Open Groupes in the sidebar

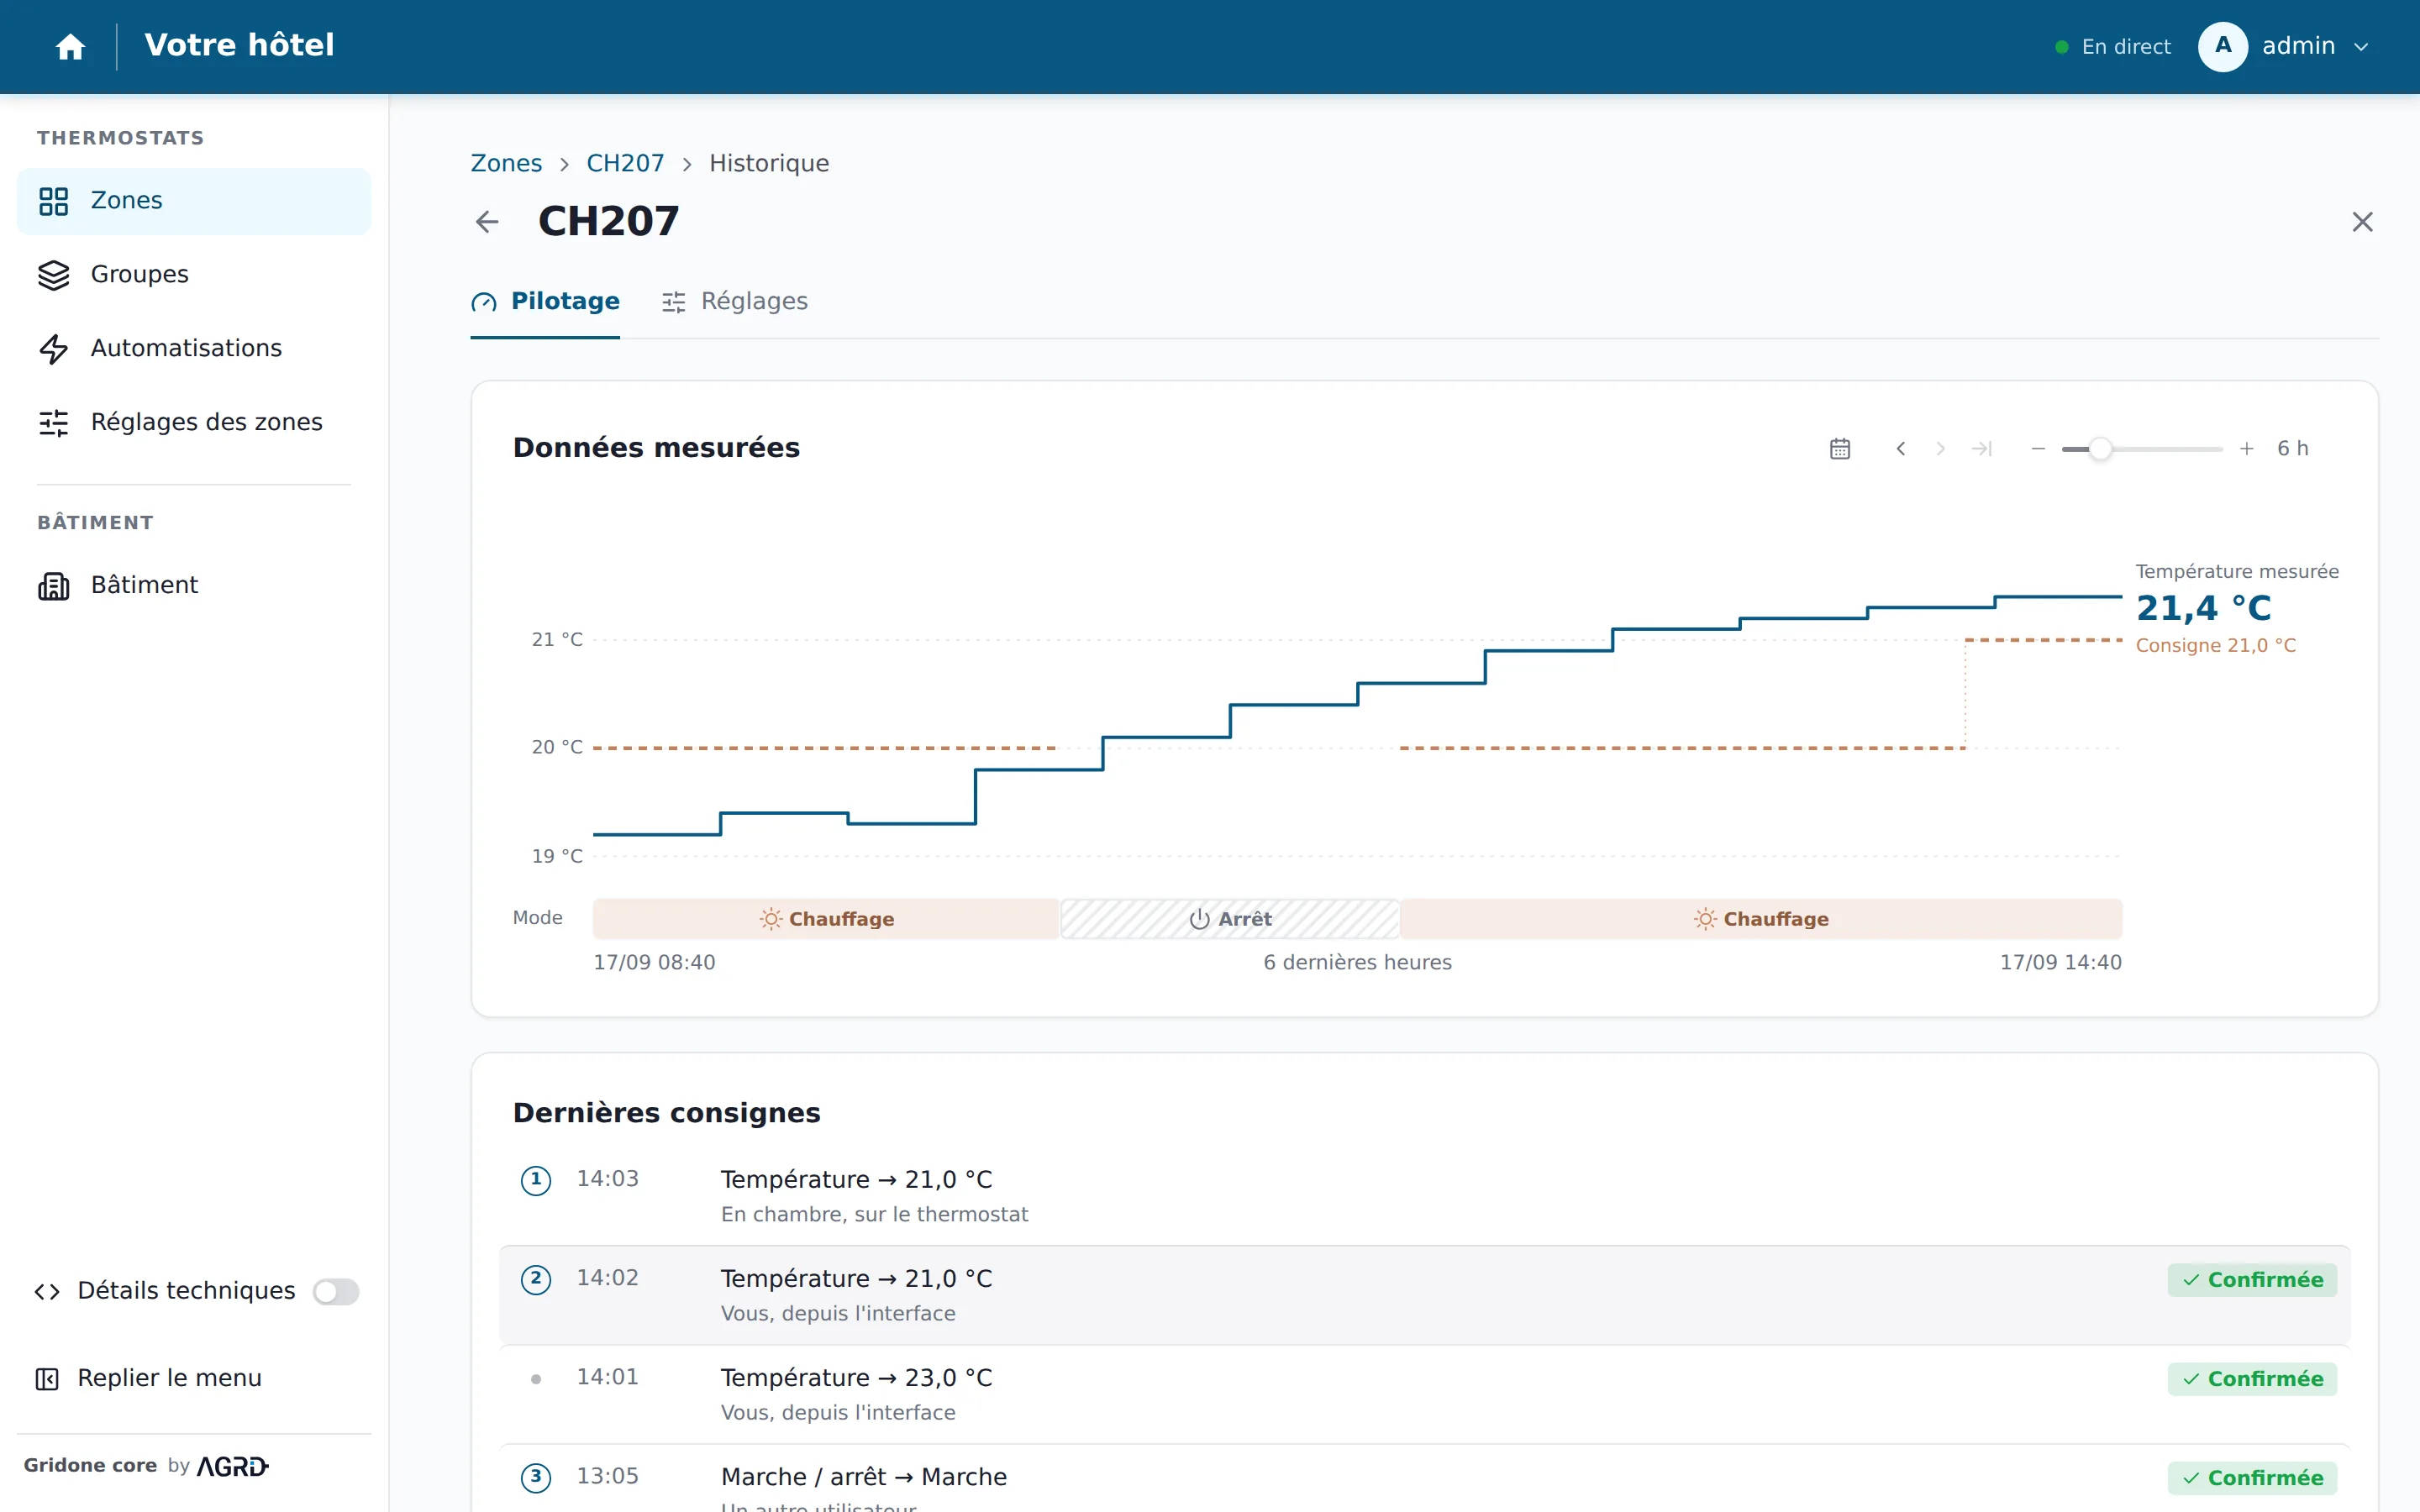194,275
